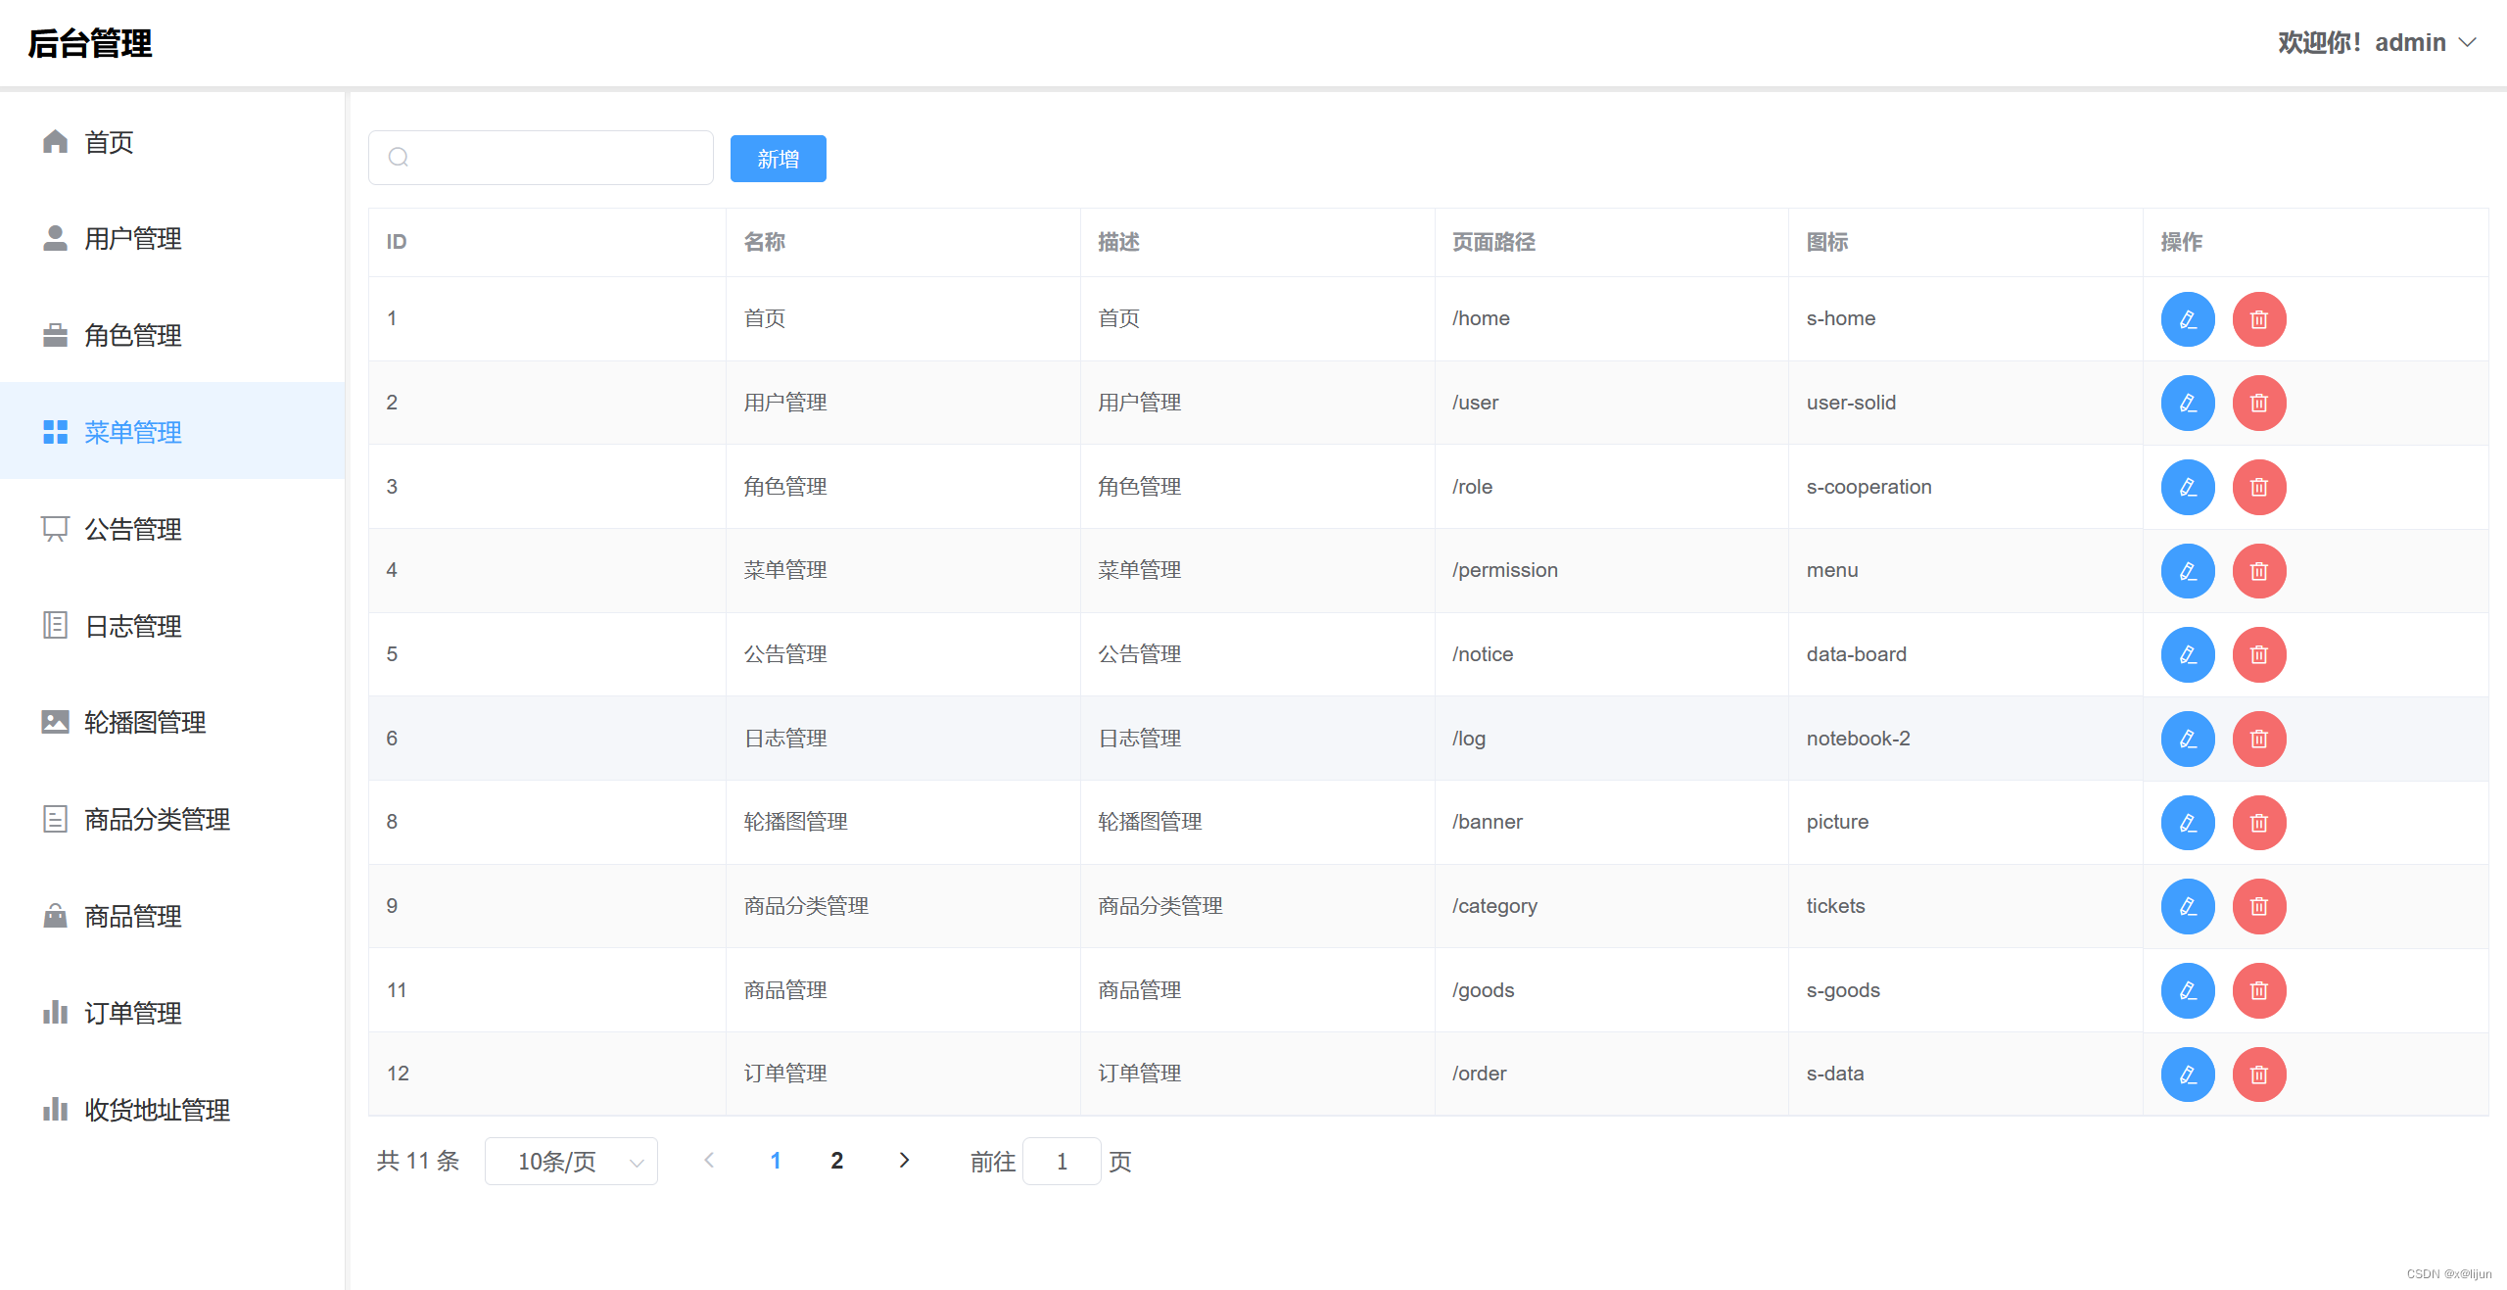Edit the /banner row

click(2188, 823)
